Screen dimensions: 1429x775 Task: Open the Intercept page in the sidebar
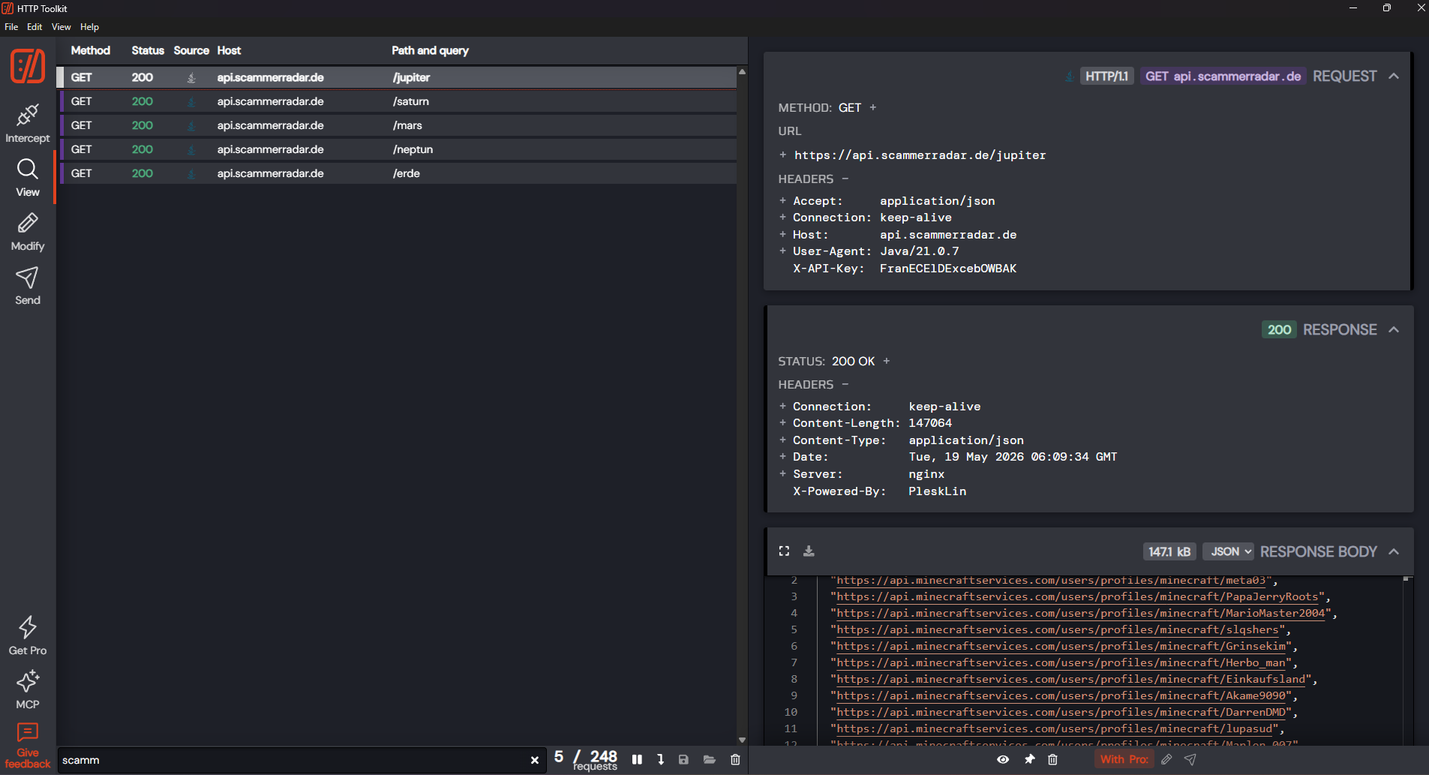point(28,124)
